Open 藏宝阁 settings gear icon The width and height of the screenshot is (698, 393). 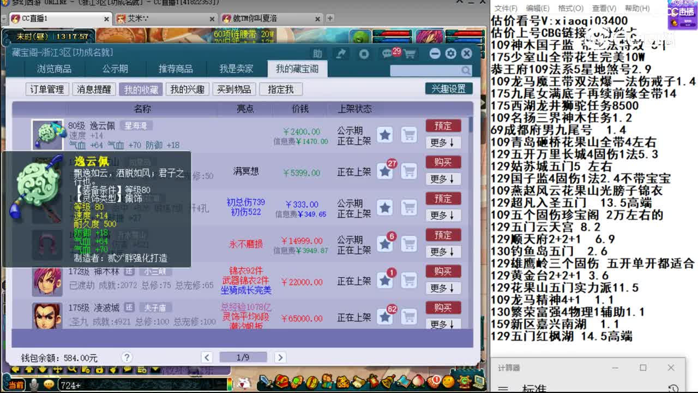pos(450,53)
